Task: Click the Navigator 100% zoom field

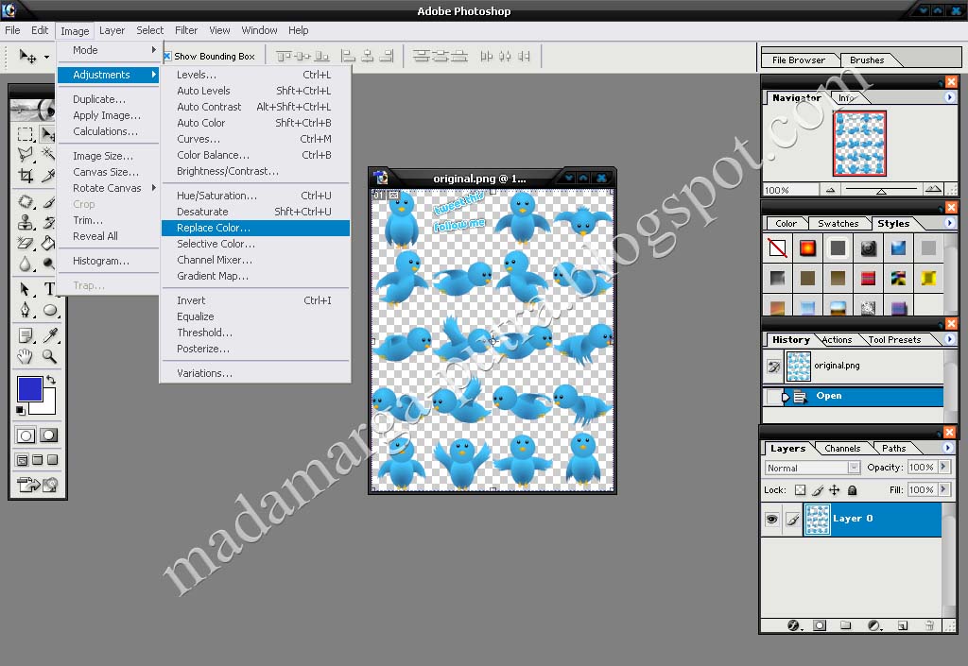Action: point(790,190)
